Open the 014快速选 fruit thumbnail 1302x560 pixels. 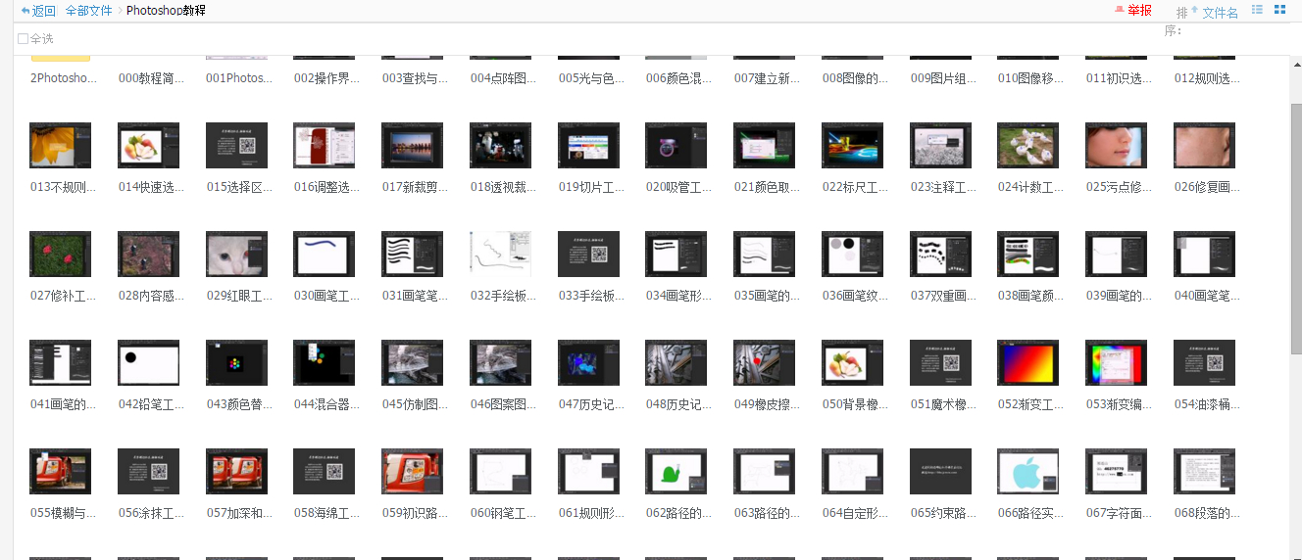148,146
